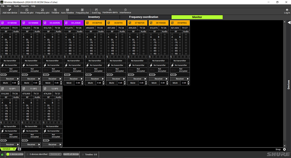This screenshot has height=158, width=291.
Task: Click the identify icon on 02 RAMSE channel
Action: [x=24, y=23]
